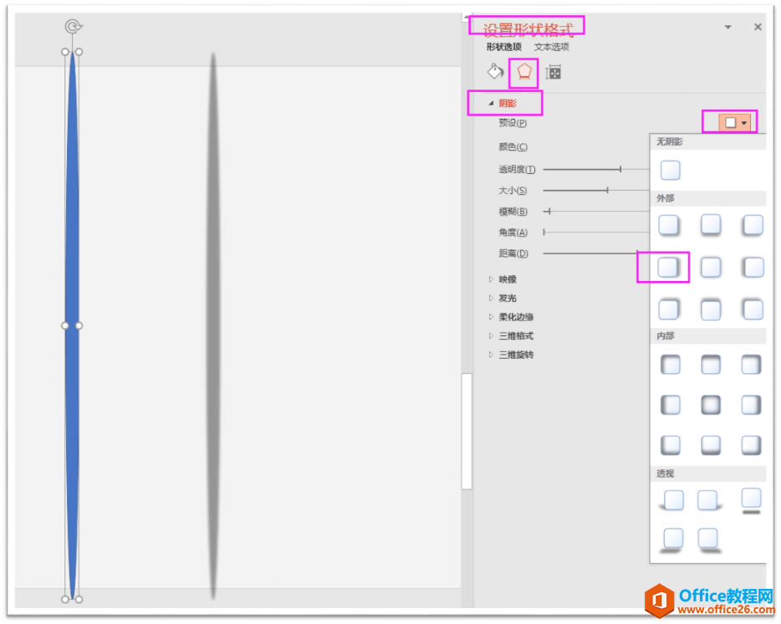Click the 颜色(C) label
Image resolution: width=781 pixels, height=624 pixels.
(513, 146)
